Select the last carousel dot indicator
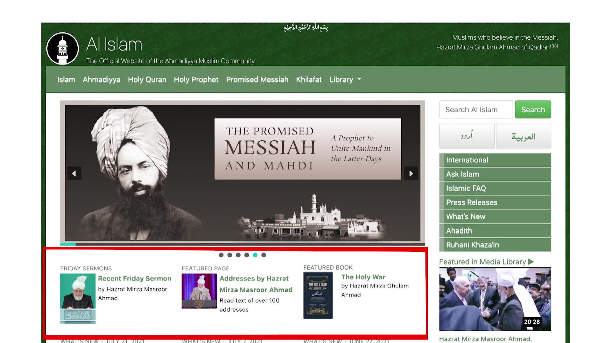The height and width of the screenshot is (343, 611). (x=263, y=255)
